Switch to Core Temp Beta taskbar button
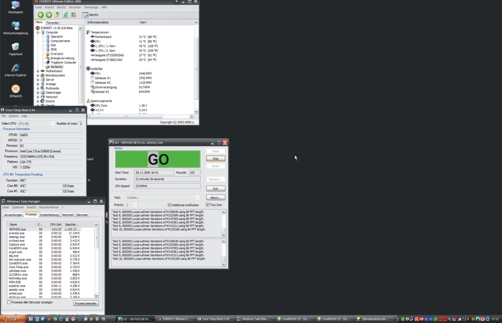The width and height of the screenshot is (502, 323). [x=215, y=319]
